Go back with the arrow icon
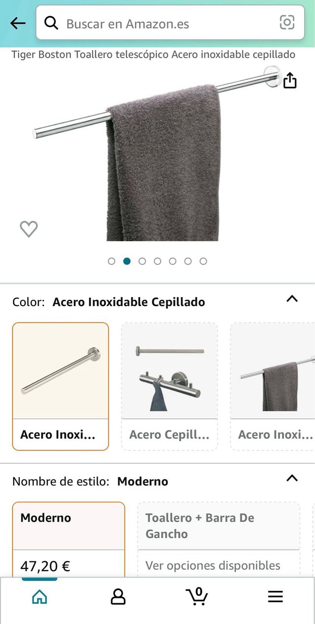This screenshot has height=624, width=315. click(18, 23)
